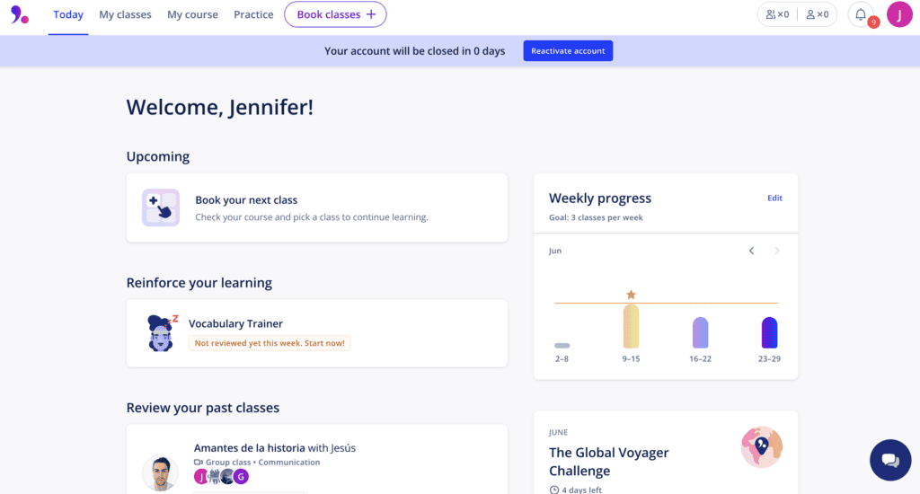The height and width of the screenshot is (494, 920).
Task: Click the gold star on the weekly goal line
Action: tap(631, 295)
